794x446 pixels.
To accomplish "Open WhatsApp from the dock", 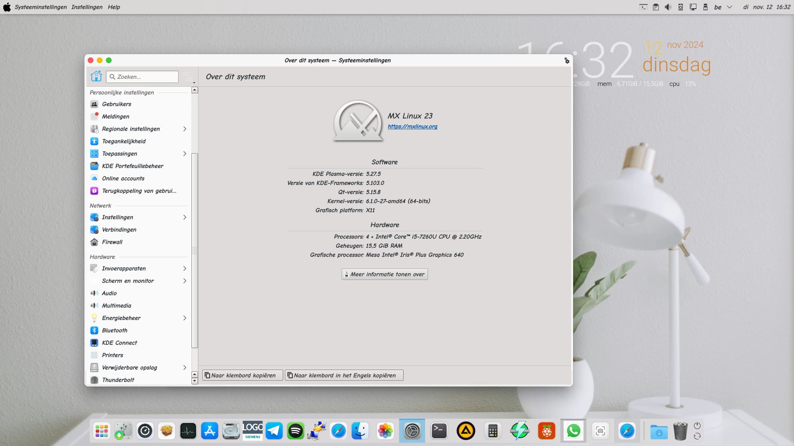I will coord(573,431).
